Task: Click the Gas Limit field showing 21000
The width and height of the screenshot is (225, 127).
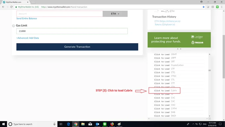Action: pos(72,31)
